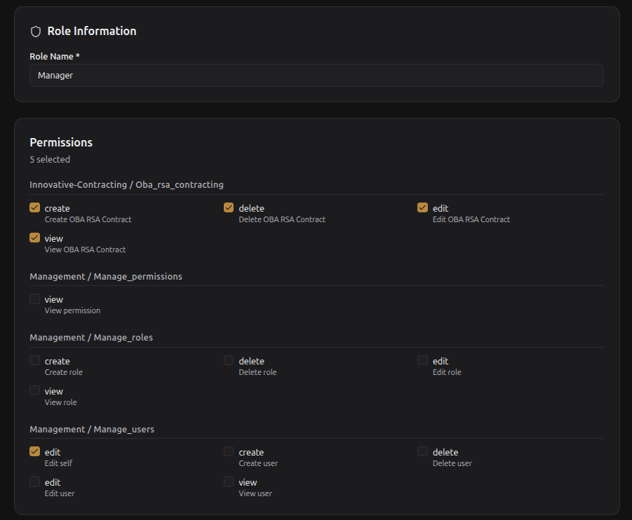Screen dimensions: 632x520
Task: Click the 'Edit role' description text
Action: coord(447,372)
